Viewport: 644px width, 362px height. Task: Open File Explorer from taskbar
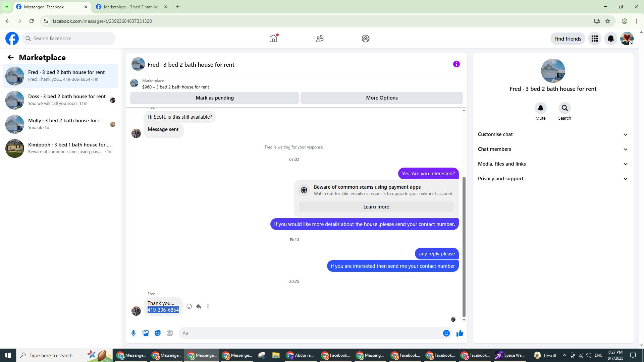[x=276, y=355]
